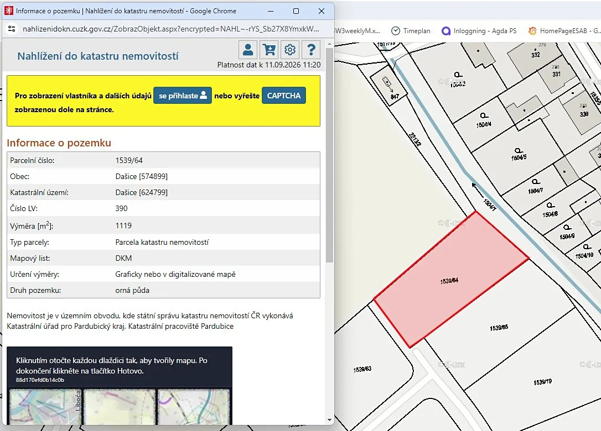Select parcel 1504/4 on the map
The height and width of the screenshot is (431, 601).
pos(484,125)
